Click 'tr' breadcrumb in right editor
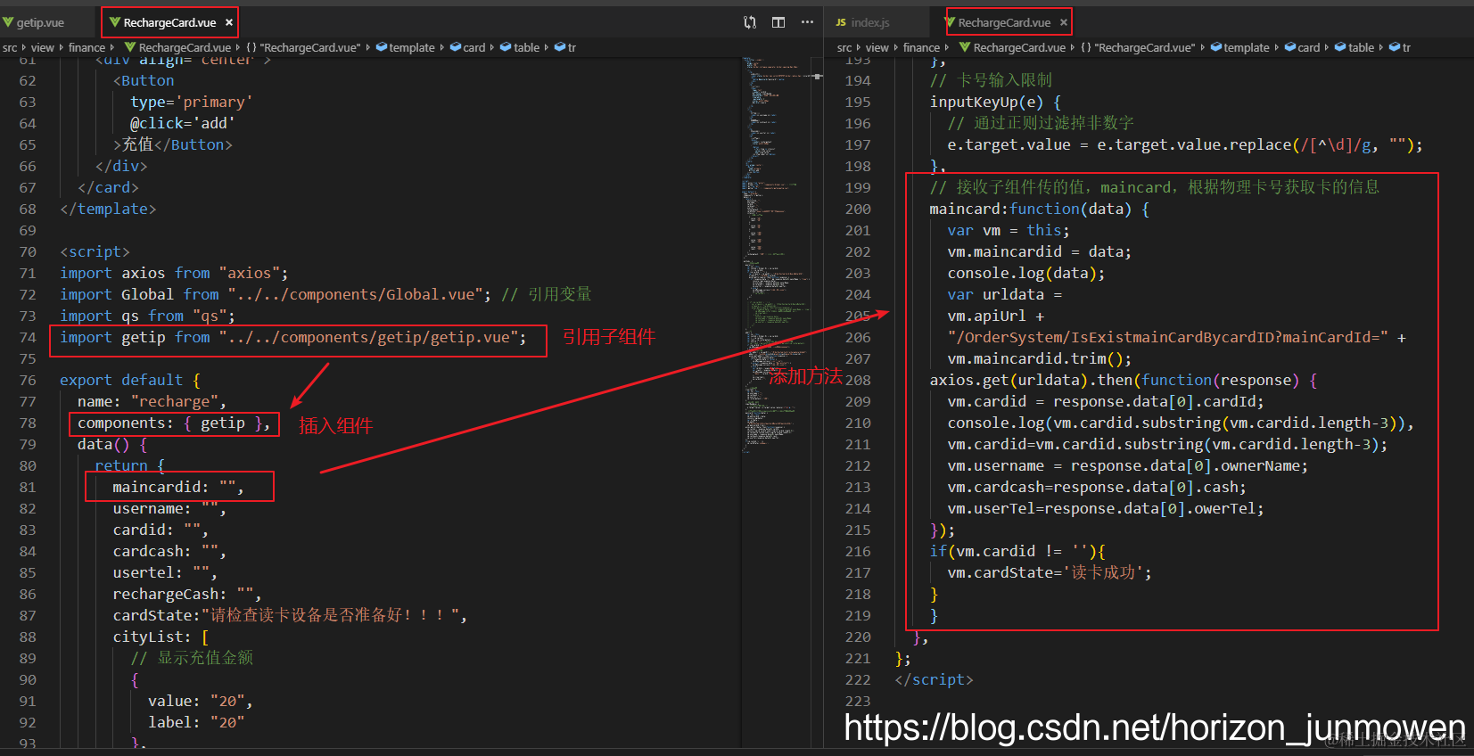This screenshot has height=756, width=1474. click(1406, 47)
